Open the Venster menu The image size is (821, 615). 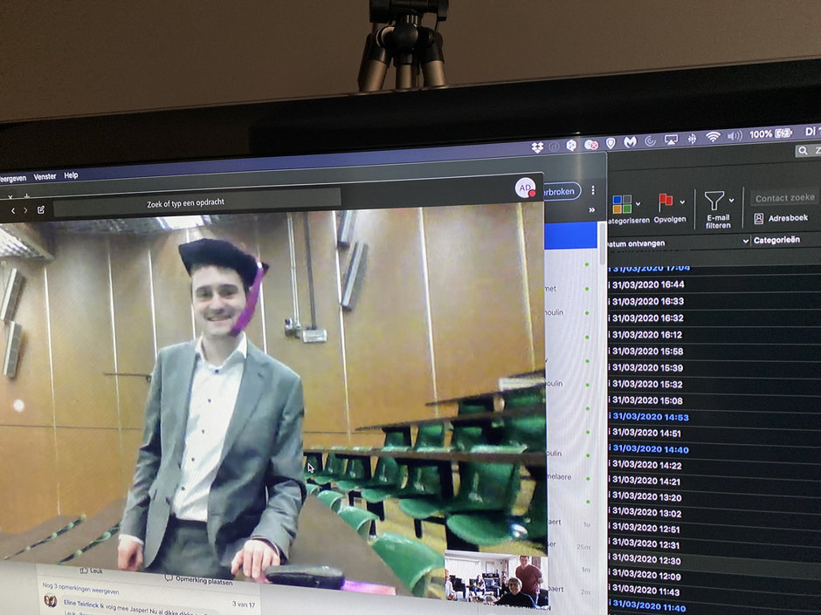point(45,176)
